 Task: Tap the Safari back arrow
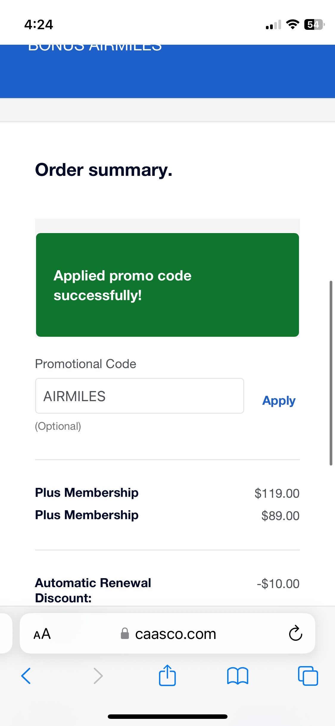(x=26, y=676)
